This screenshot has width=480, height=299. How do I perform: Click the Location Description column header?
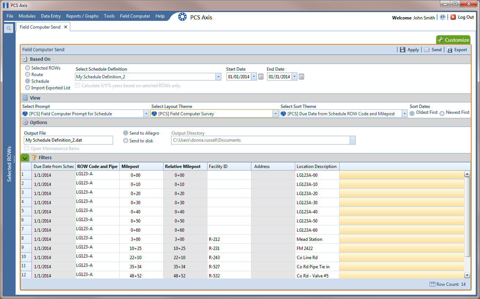[317, 167]
